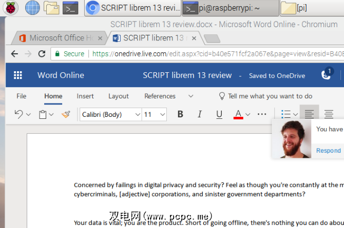The image size is (344, 228).
Task: Open the Raspberry Pi main menu
Action: (11, 8)
